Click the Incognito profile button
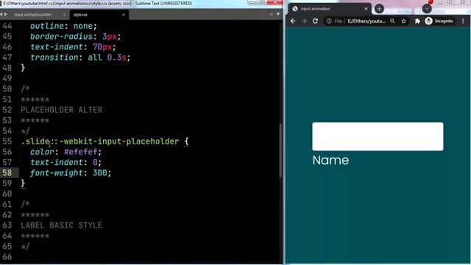Screen dimensions: 471x265 click(439, 21)
